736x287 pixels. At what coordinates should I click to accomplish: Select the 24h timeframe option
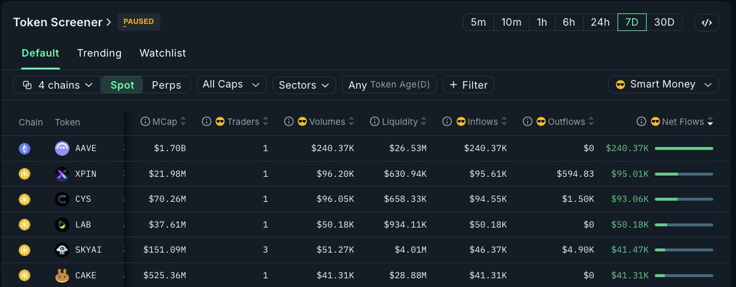coord(600,23)
